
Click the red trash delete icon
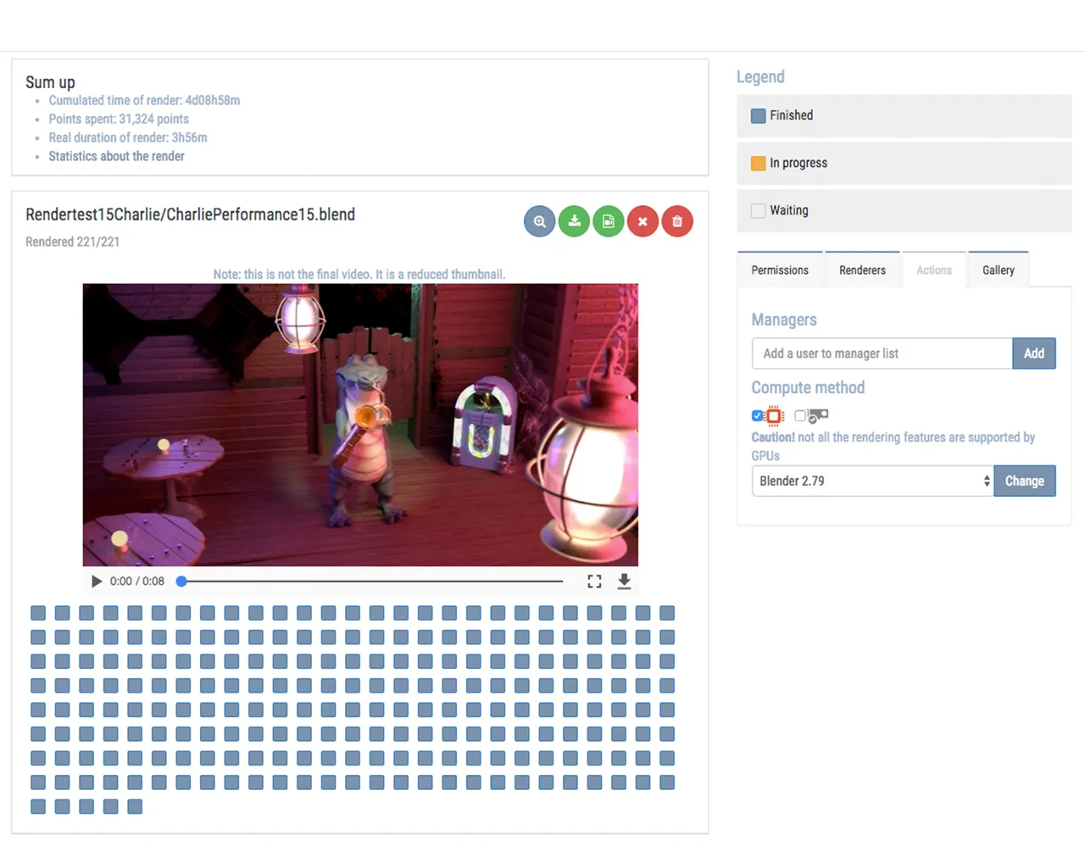tap(677, 221)
